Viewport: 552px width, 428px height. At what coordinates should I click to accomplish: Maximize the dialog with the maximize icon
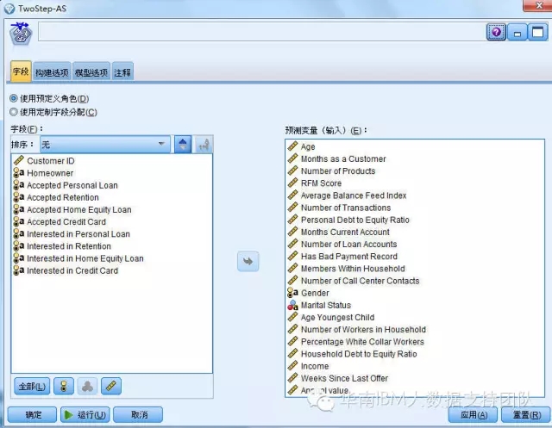(538, 33)
